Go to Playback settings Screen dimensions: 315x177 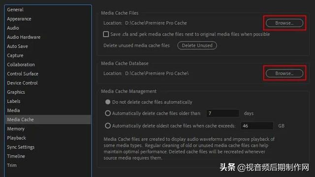pyautogui.click(x=16, y=138)
